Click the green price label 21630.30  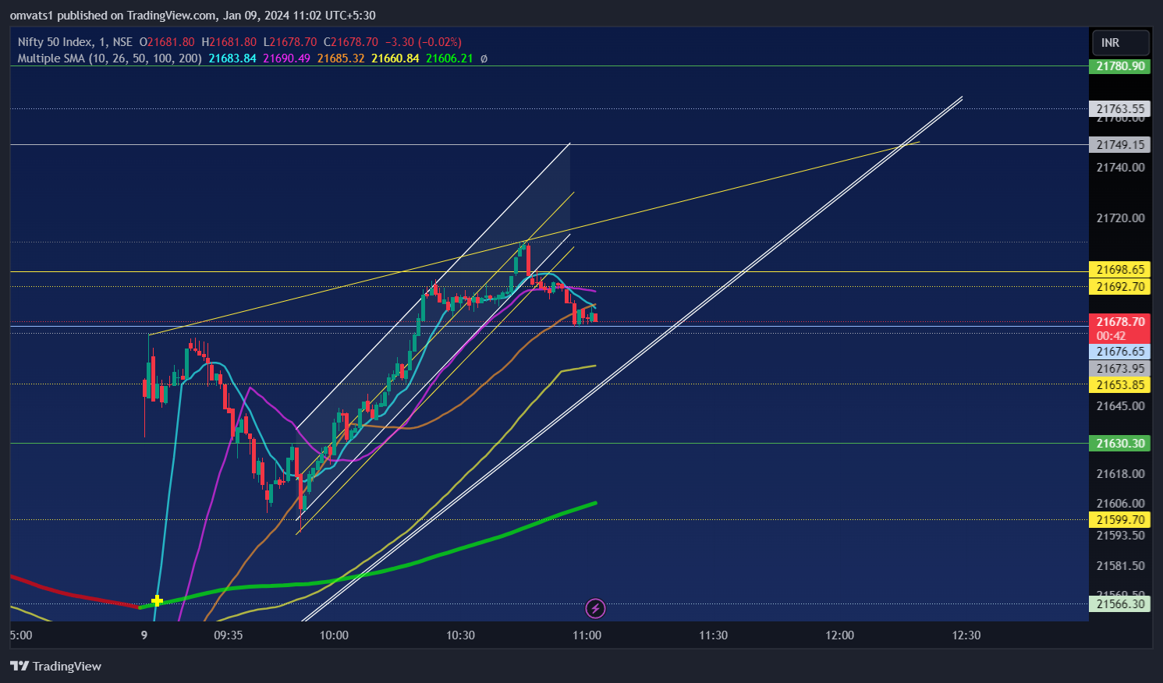pos(1120,444)
